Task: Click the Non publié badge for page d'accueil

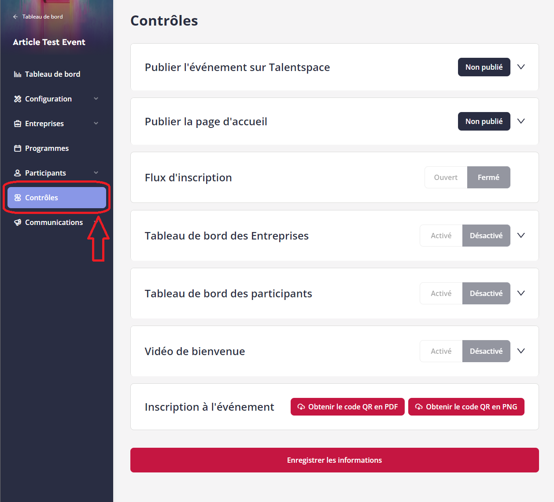Action: click(x=484, y=121)
